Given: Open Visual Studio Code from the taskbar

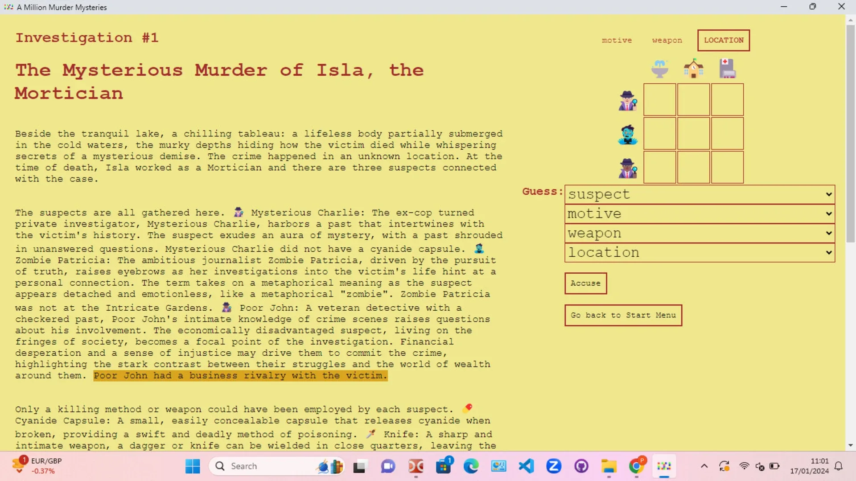Looking at the screenshot, I should pos(527,466).
